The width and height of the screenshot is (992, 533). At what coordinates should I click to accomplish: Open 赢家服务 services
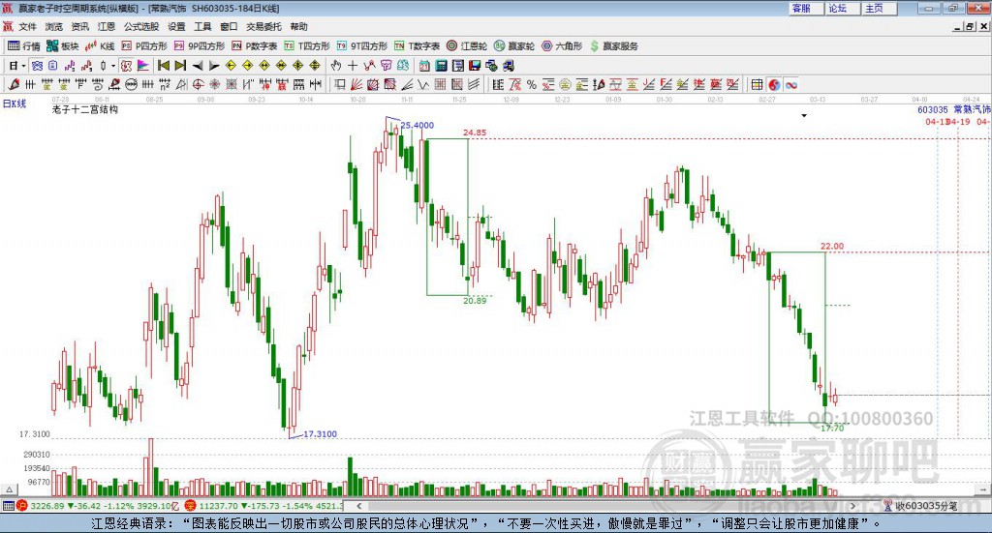[x=613, y=46]
